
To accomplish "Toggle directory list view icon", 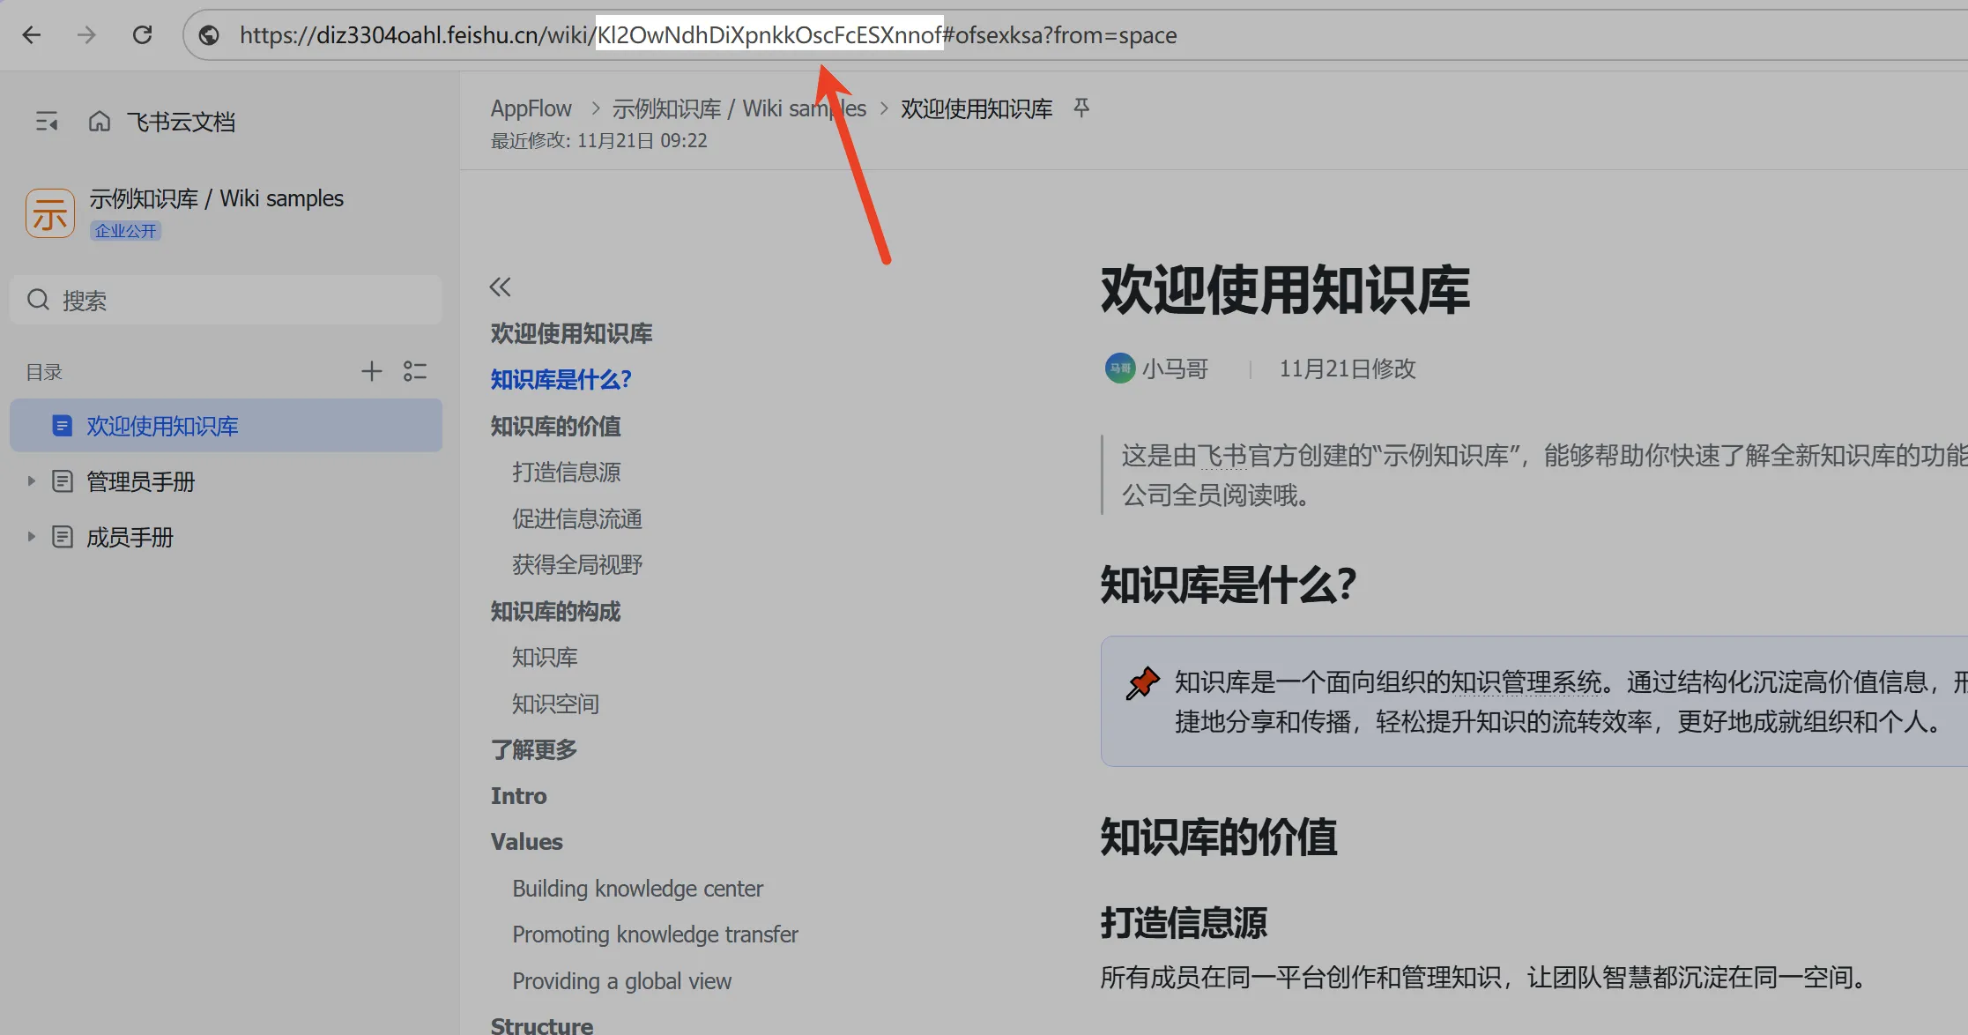I will (415, 371).
